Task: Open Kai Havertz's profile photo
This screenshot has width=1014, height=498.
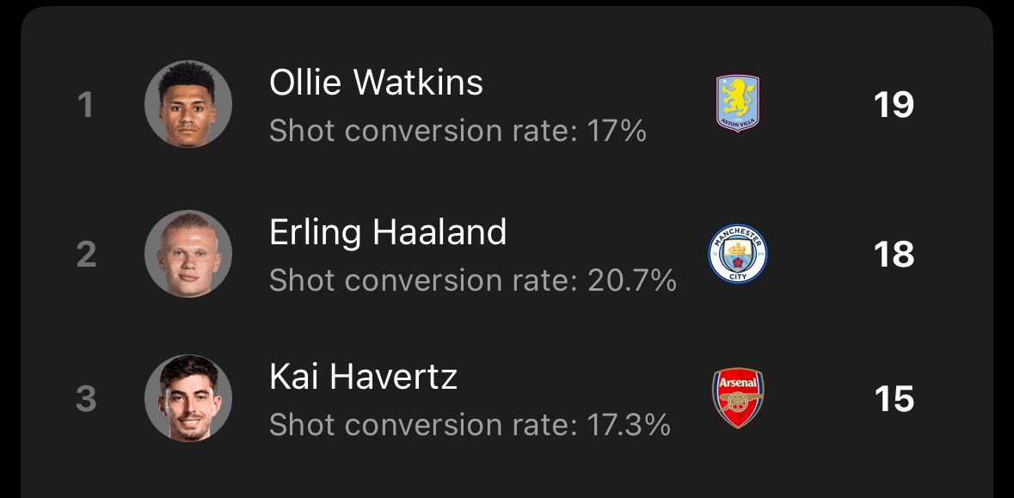Action: [x=188, y=397]
